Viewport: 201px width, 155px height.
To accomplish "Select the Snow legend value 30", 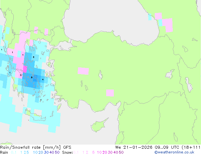I will (x=110, y=152).
